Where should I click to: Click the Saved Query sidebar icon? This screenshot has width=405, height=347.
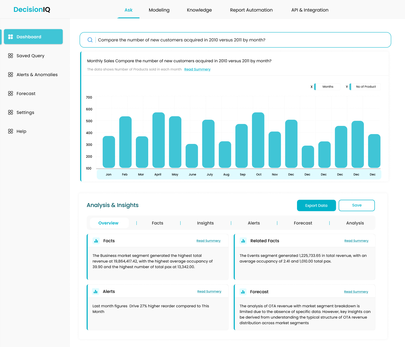11,56
